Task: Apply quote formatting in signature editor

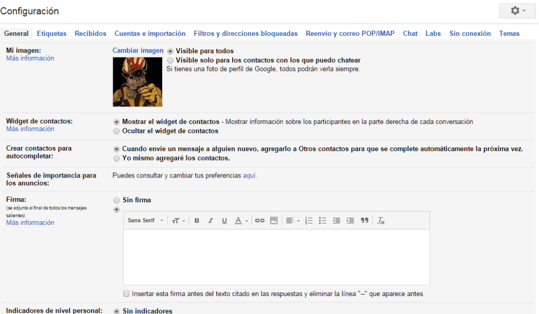Action: point(364,221)
